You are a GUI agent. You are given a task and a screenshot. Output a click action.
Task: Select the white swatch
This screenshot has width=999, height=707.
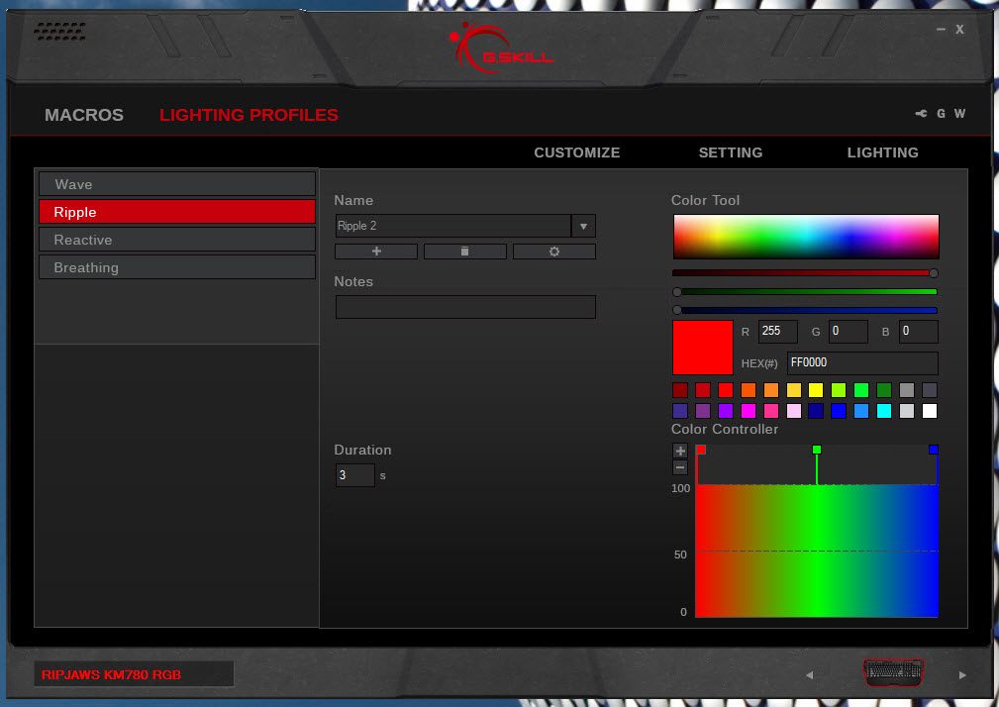pos(930,411)
